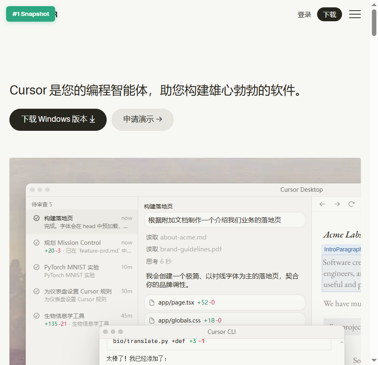
Task: Click the hero headline Cursor 是您的编程智能体
Action: click(155, 90)
